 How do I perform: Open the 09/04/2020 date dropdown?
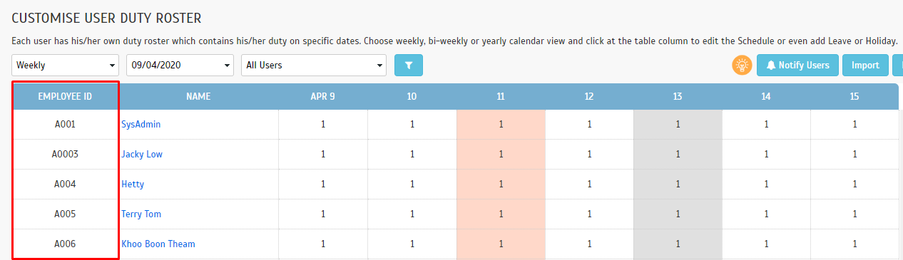pos(180,65)
